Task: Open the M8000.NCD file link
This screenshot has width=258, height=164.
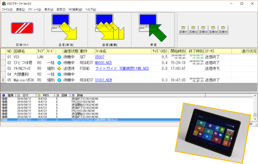Action: 103,63
